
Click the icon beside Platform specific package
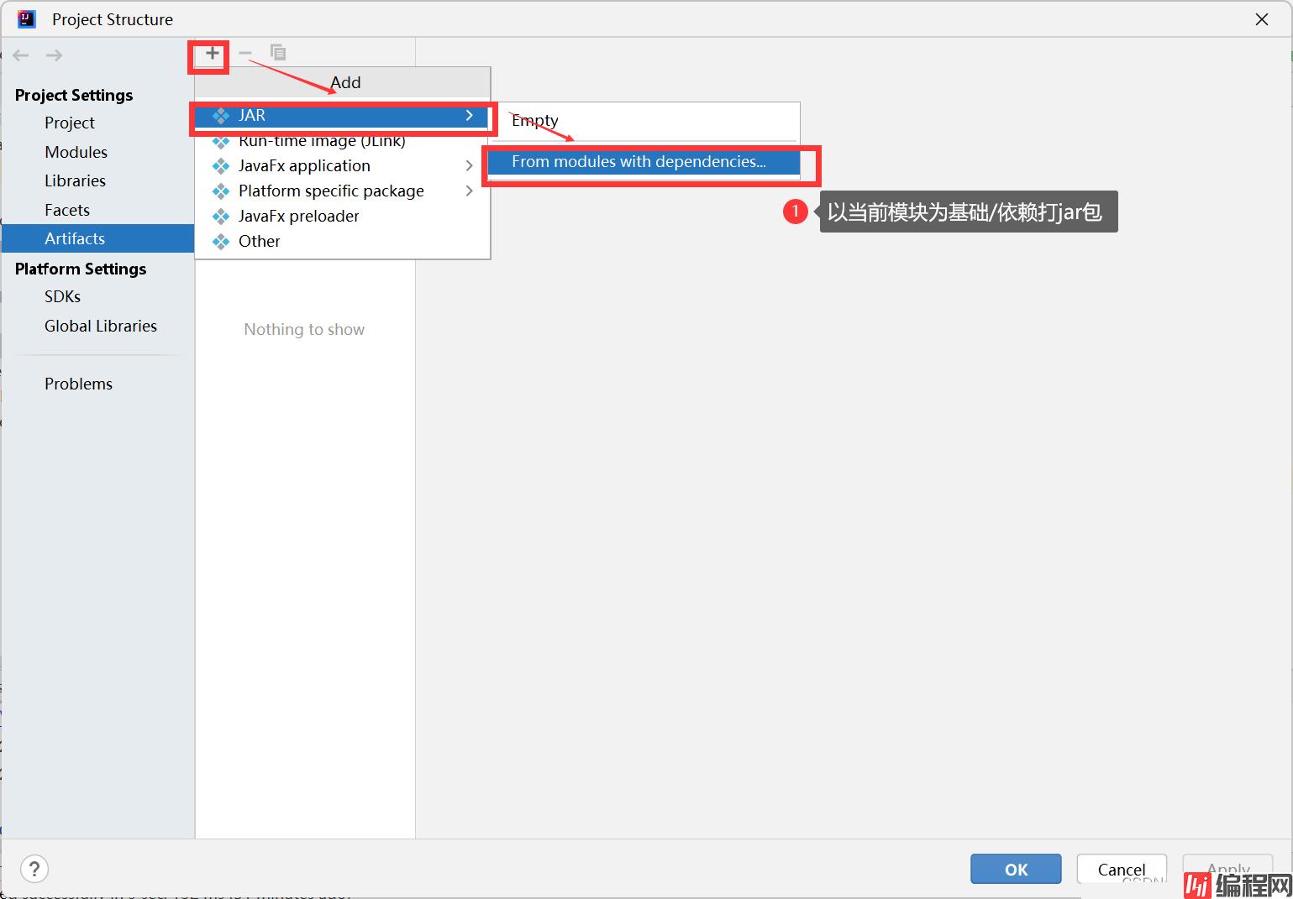tap(221, 191)
